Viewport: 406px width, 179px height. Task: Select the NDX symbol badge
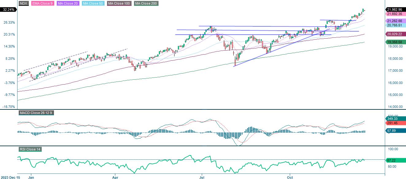pos(24,3)
